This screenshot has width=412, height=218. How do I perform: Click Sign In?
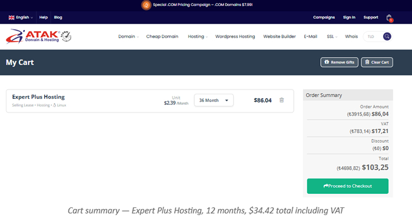(x=349, y=18)
